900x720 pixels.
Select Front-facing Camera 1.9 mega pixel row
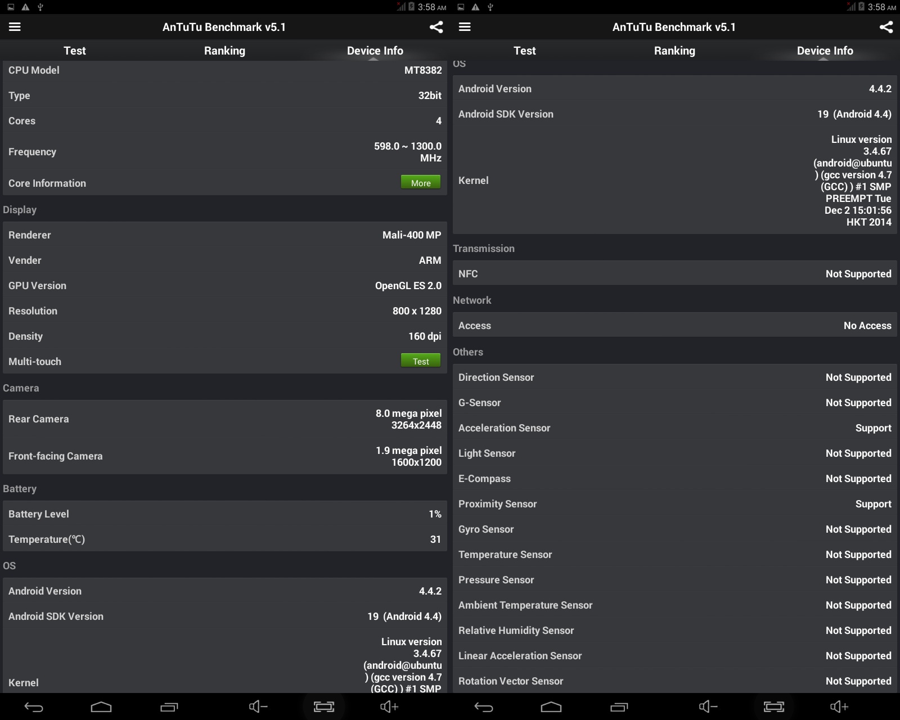225,456
